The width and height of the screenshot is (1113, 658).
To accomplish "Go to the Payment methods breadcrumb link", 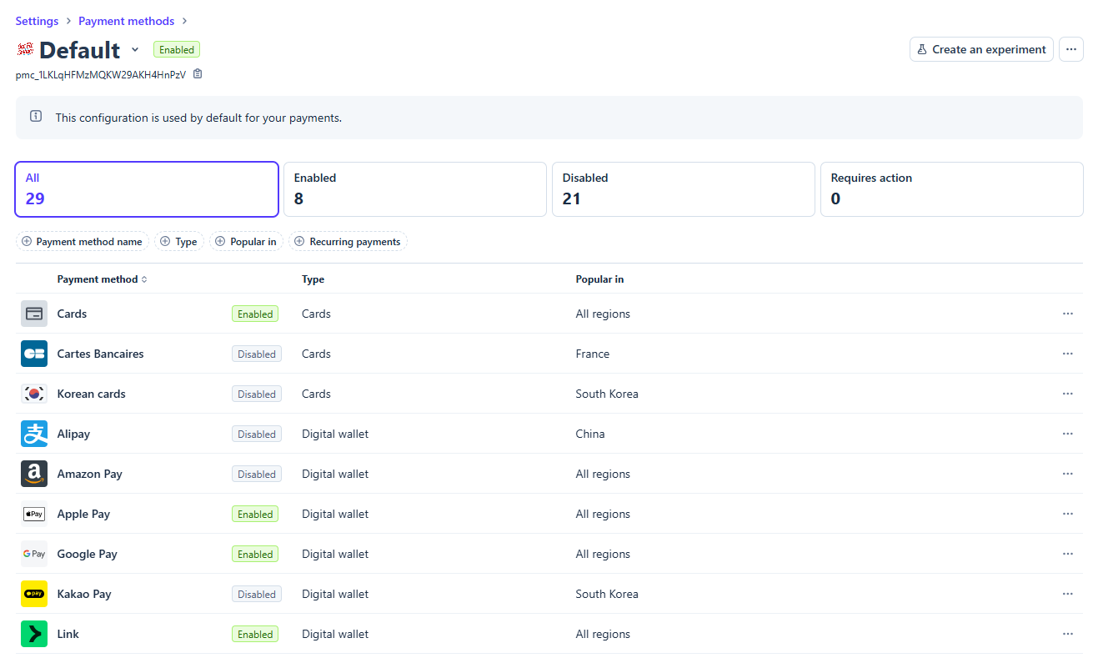I will point(127,21).
